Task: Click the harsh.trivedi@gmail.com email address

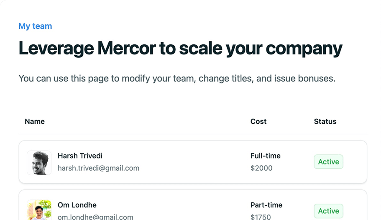Action: click(98, 168)
